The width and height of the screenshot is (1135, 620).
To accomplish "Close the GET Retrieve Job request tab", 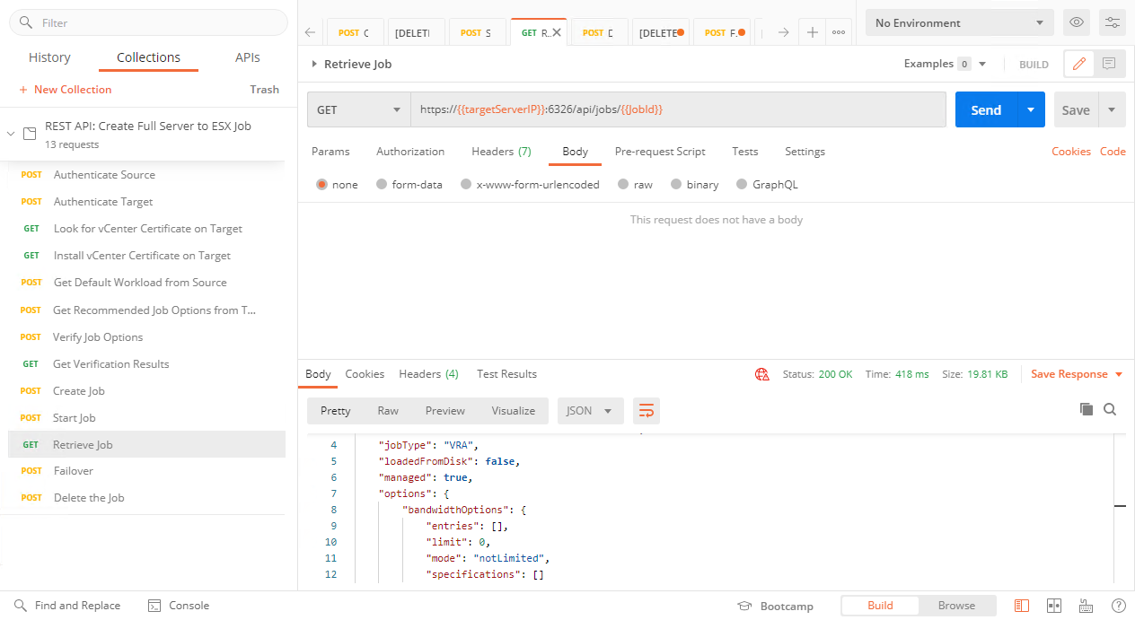I will (x=557, y=32).
